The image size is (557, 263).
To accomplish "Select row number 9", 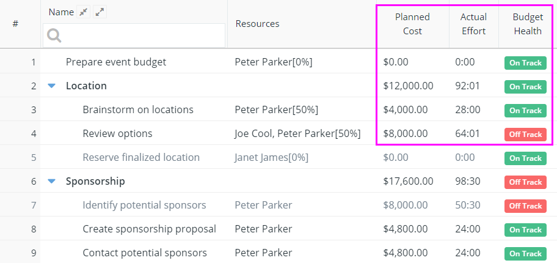I will pyautogui.click(x=34, y=253).
